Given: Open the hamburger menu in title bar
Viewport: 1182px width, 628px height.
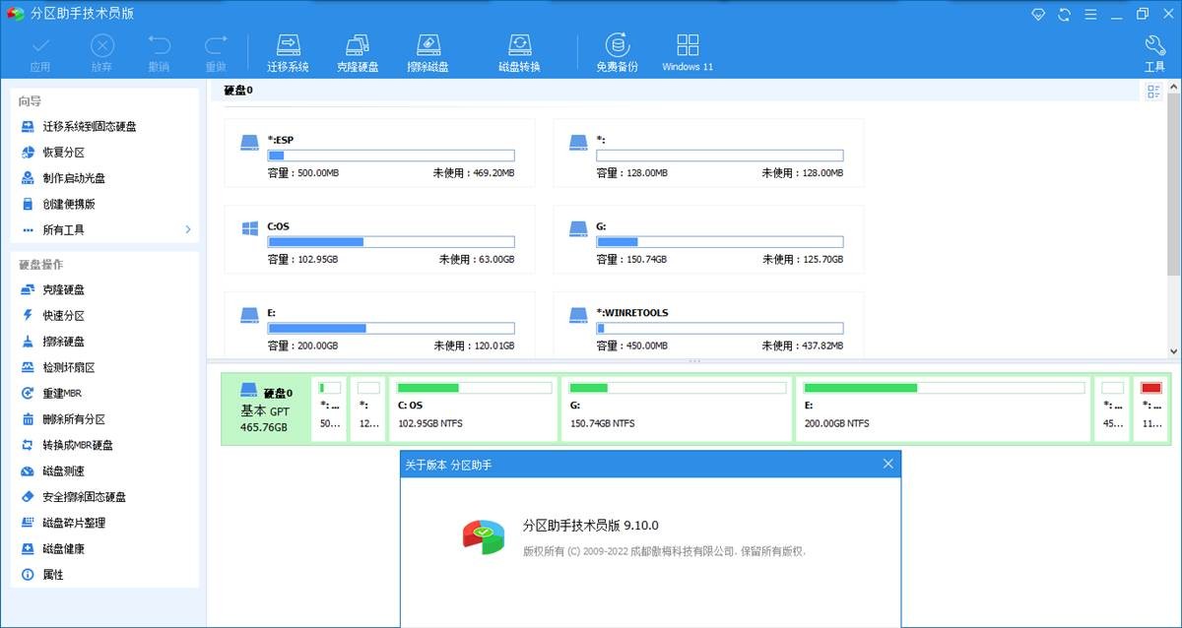Looking at the screenshot, I should coord(1090,14).
